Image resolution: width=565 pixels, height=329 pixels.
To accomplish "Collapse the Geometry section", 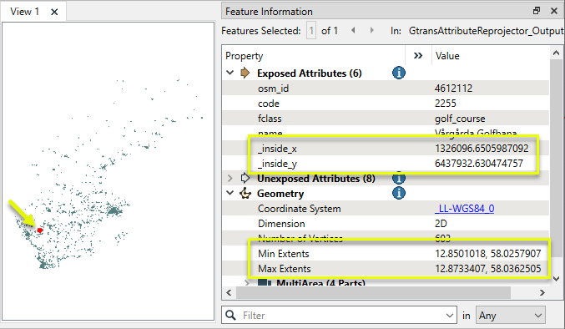I will click(230, 193).
